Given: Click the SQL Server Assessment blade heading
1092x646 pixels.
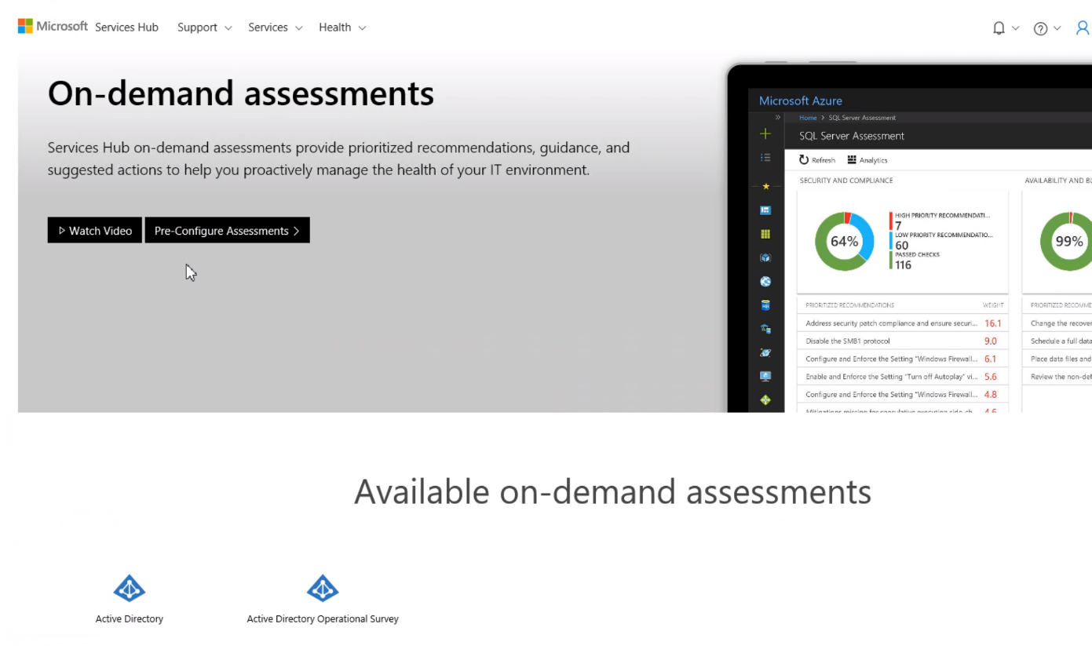Looking at the screenshot, I should click(852, 136).
